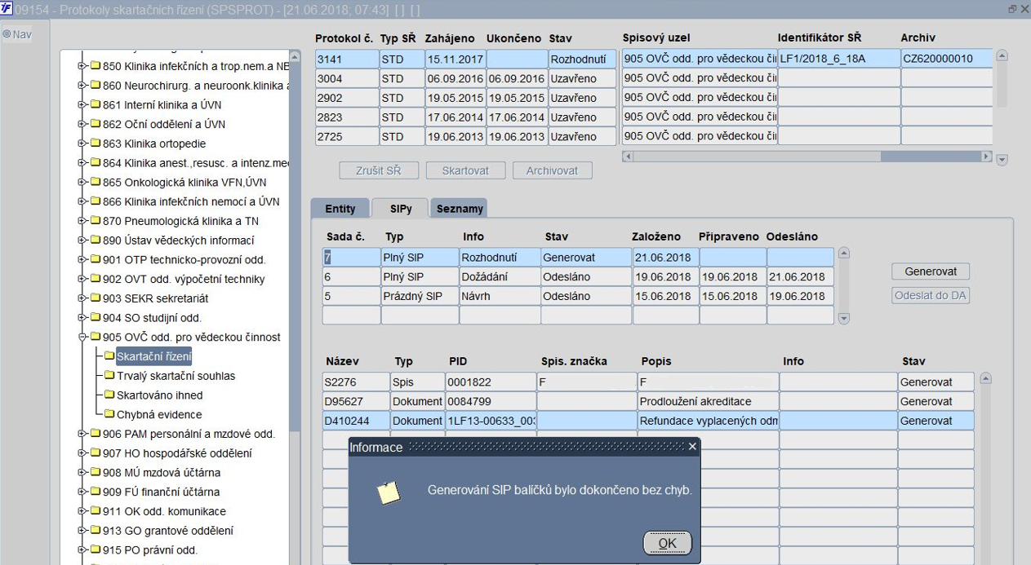This screenshot has height=565, width=1031.
Task: Expand the 906 PAM personální node
Action: [x=82, y=434]
